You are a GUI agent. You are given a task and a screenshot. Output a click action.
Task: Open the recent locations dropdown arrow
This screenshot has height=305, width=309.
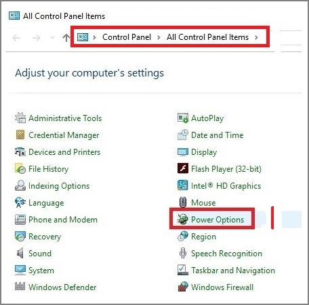(x=52, y=37)
